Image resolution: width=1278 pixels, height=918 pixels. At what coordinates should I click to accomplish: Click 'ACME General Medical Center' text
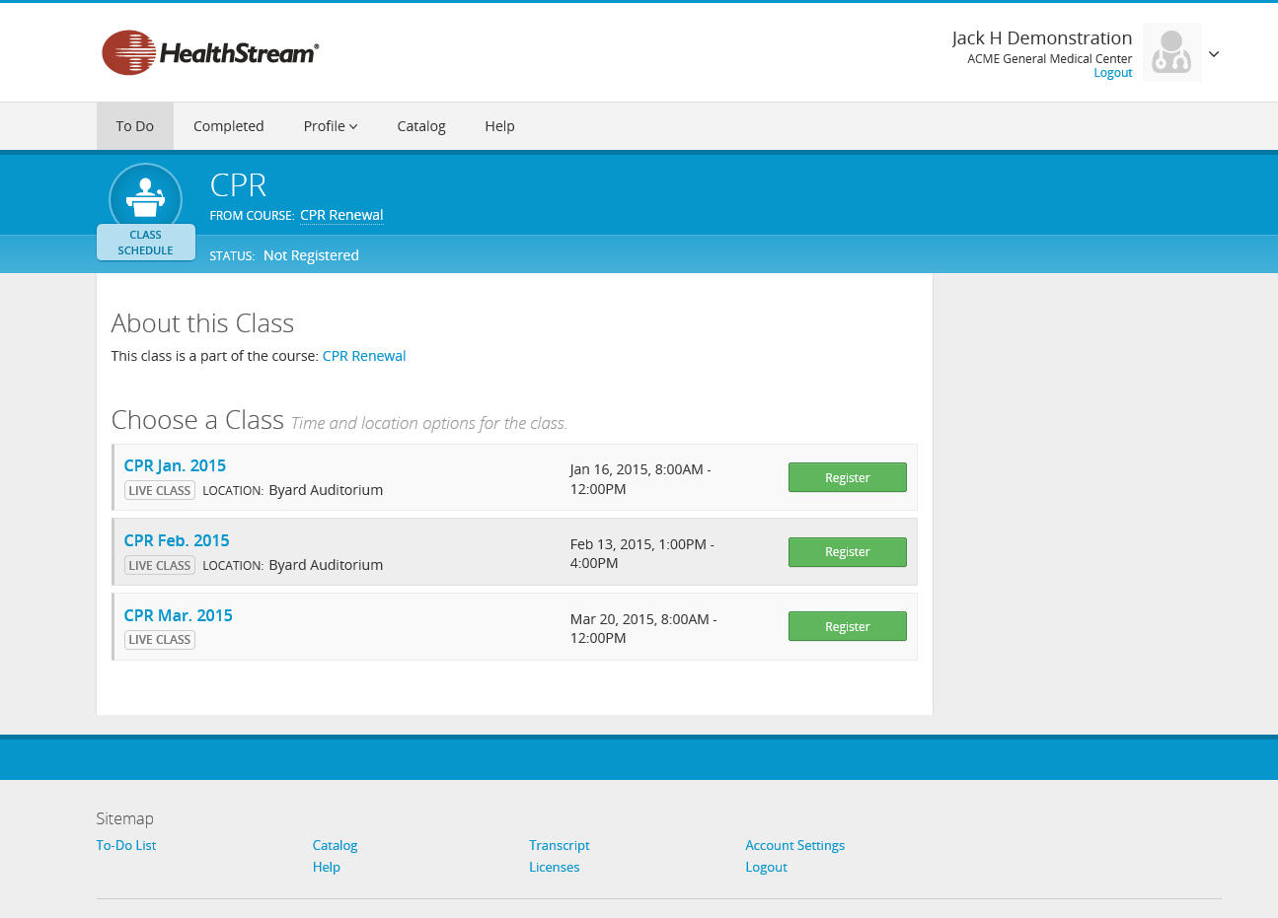click(1050, 59)
